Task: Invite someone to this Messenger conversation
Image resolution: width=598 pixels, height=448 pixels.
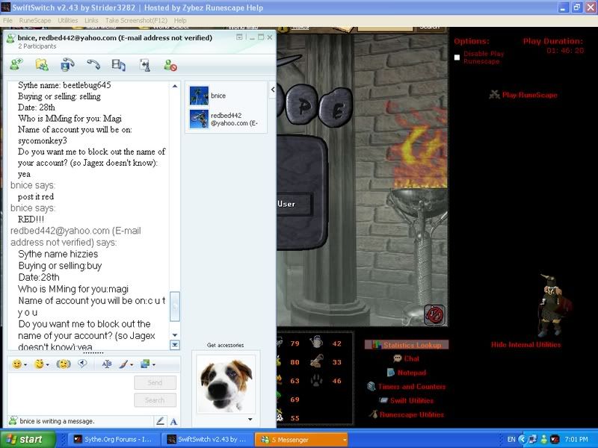Action: pyautogui.click(x=16, y=65)
